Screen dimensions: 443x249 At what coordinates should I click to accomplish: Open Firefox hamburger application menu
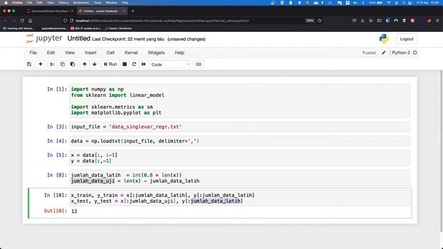pos(437,21)
